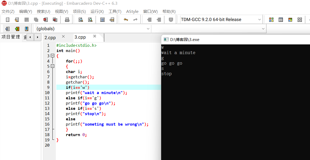Click the int main() line
This screenshot has width=310, height=160.
coord(68,51)
